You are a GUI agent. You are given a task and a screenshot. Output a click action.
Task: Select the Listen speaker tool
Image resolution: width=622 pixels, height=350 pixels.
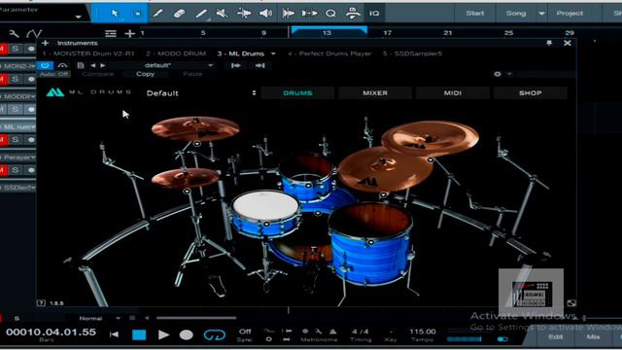265,13
